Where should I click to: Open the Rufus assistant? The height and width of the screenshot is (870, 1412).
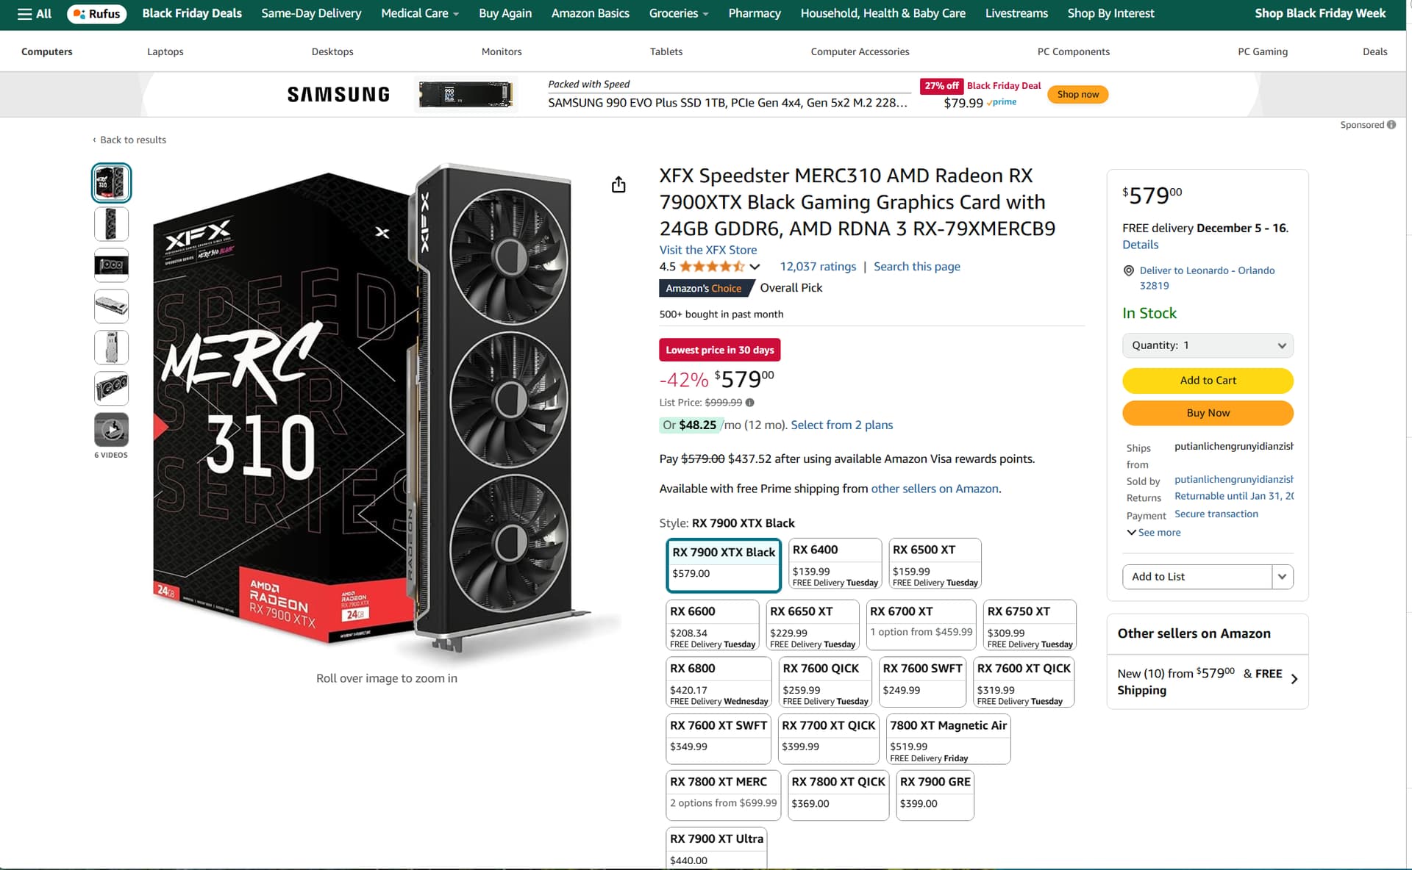coord(97,13)
